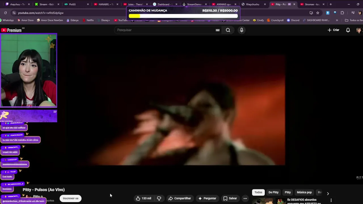Screen dimensions: 363x204
Task: Open more actions three-dot menu beside Salvar
Action: coord(245,198)
